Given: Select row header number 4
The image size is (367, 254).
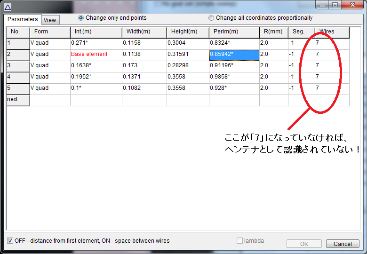Looking at the screenshot, I should click(x=18, y=78).
